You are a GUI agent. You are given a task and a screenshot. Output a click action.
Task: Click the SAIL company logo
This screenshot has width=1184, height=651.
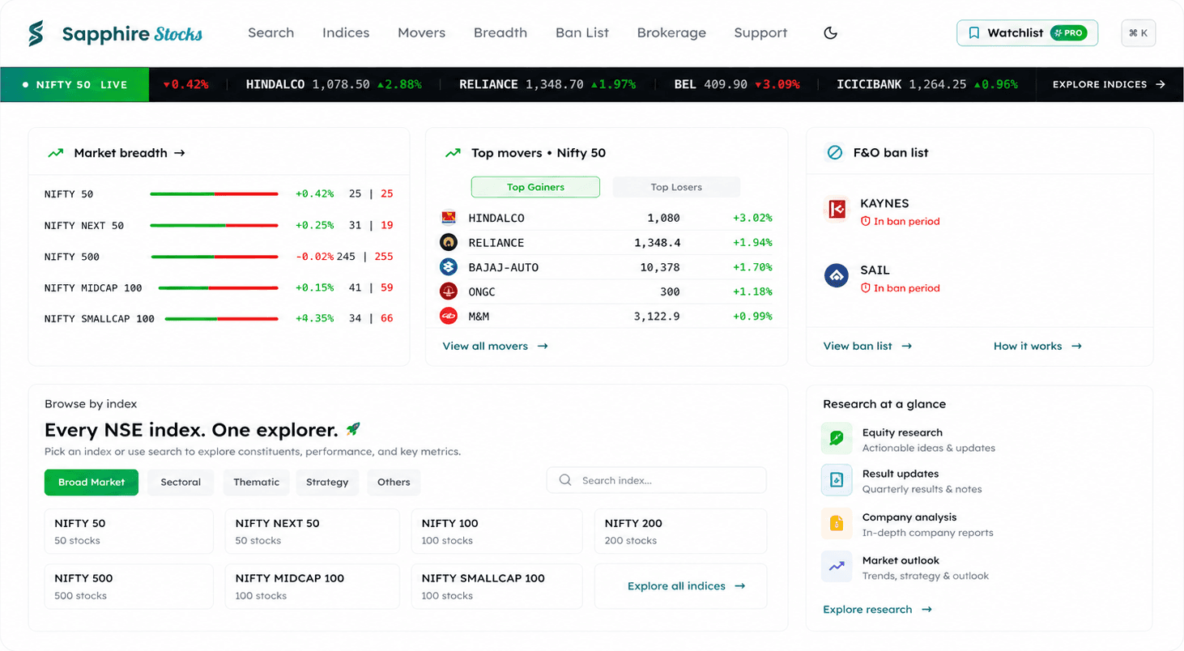click(x=836, y=276)
